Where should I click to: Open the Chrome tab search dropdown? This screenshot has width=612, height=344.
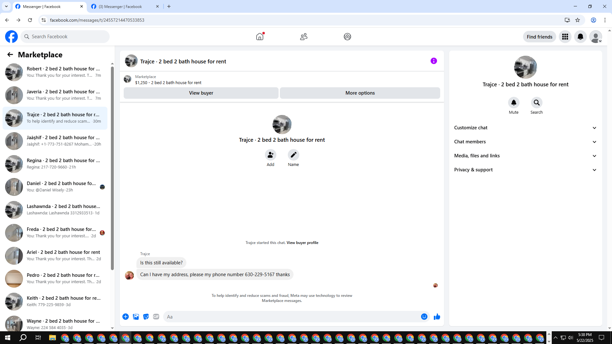click(6, 6)
